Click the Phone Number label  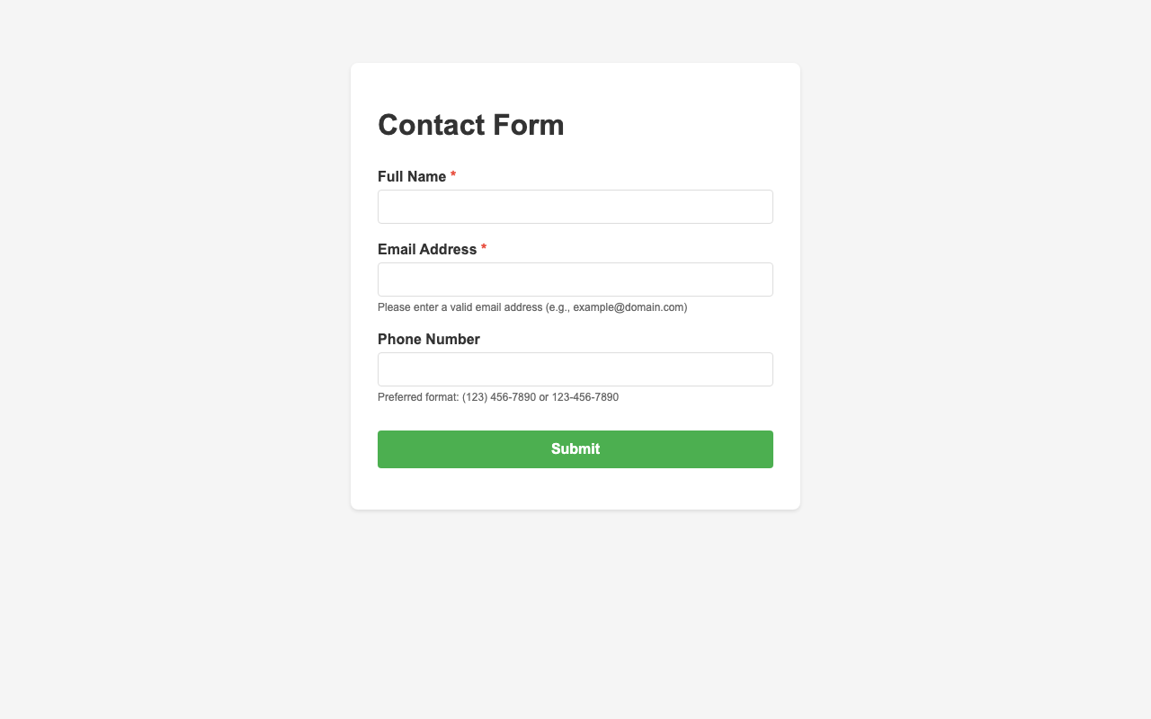(429, 340)
